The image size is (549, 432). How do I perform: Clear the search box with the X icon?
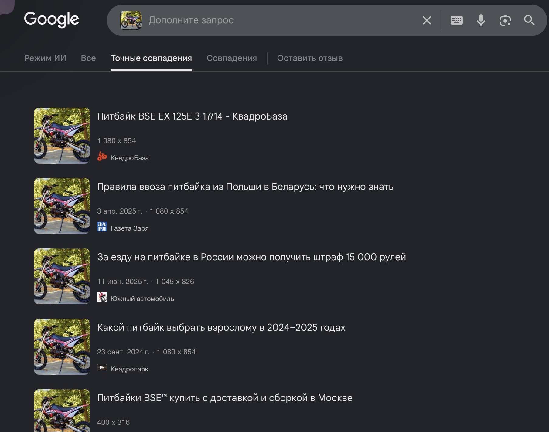pos(427,20)
